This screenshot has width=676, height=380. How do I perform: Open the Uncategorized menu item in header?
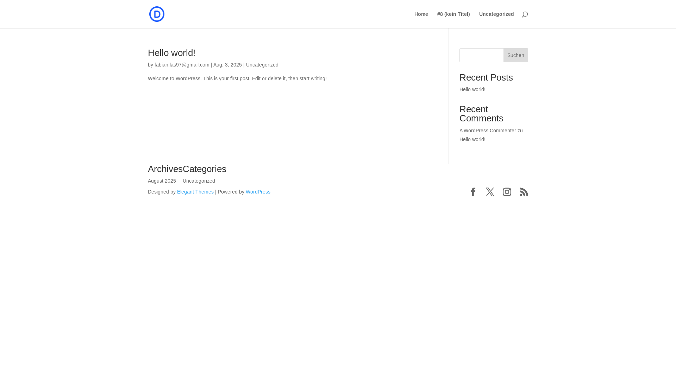(x=496, y=14)
